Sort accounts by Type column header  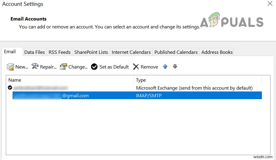pos(198,80)
